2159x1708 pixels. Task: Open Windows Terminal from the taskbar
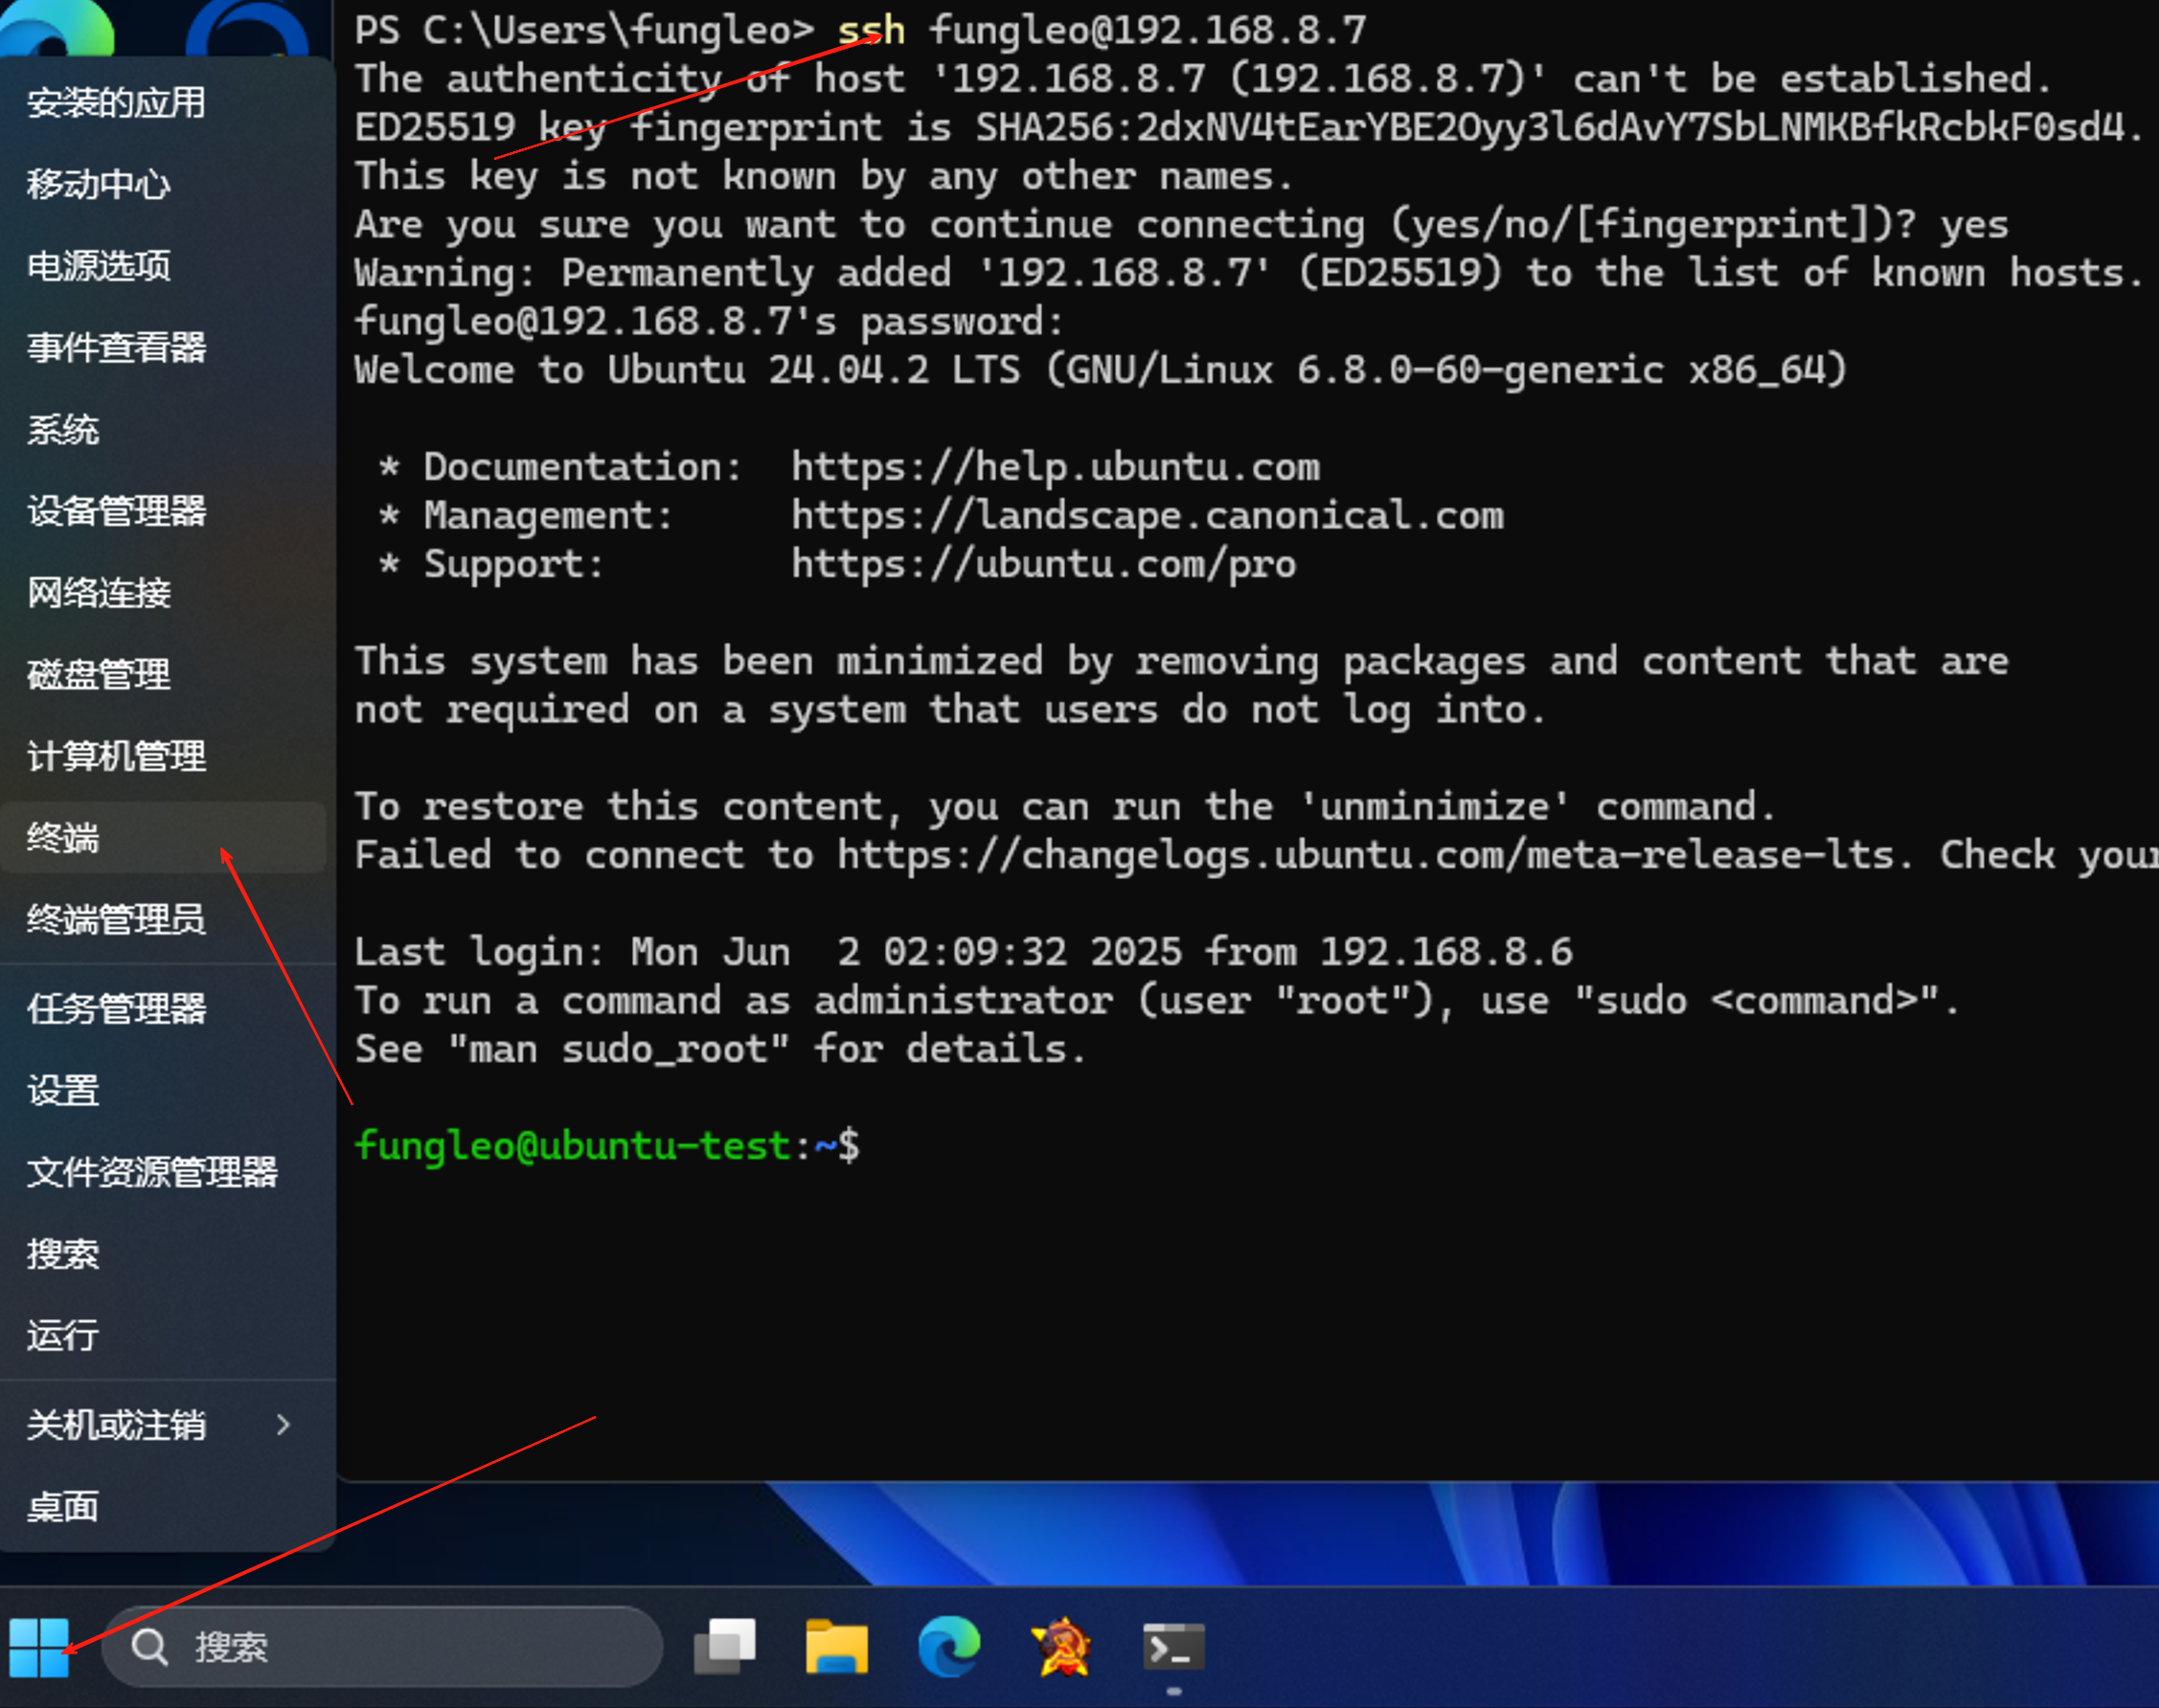coord(1171,1646)
